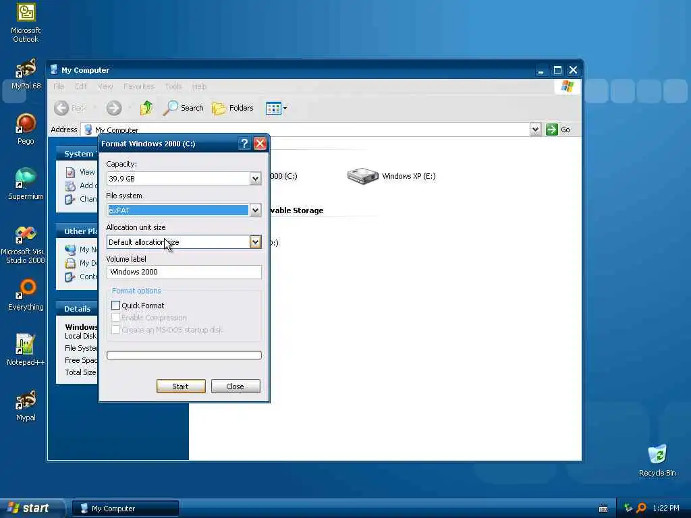Open My Documents link in Other Places
The height and width of the screenshot is (518, 691).
click(x=81, y=264)
